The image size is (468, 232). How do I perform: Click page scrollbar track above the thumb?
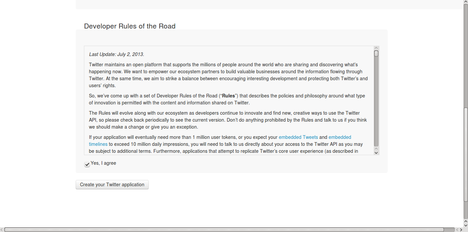click(x=466, y=56)
